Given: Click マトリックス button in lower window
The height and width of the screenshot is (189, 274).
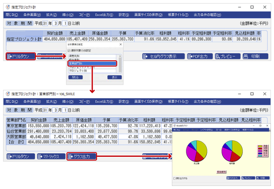Looking at the screenshot, I should [51, 156].
